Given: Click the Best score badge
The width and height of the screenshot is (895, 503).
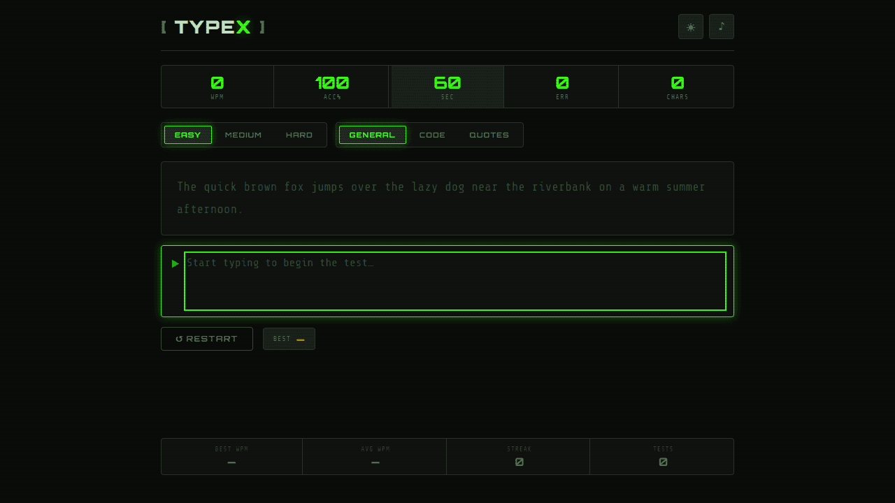Looking at the screenshot, I should tap(289, 339).
